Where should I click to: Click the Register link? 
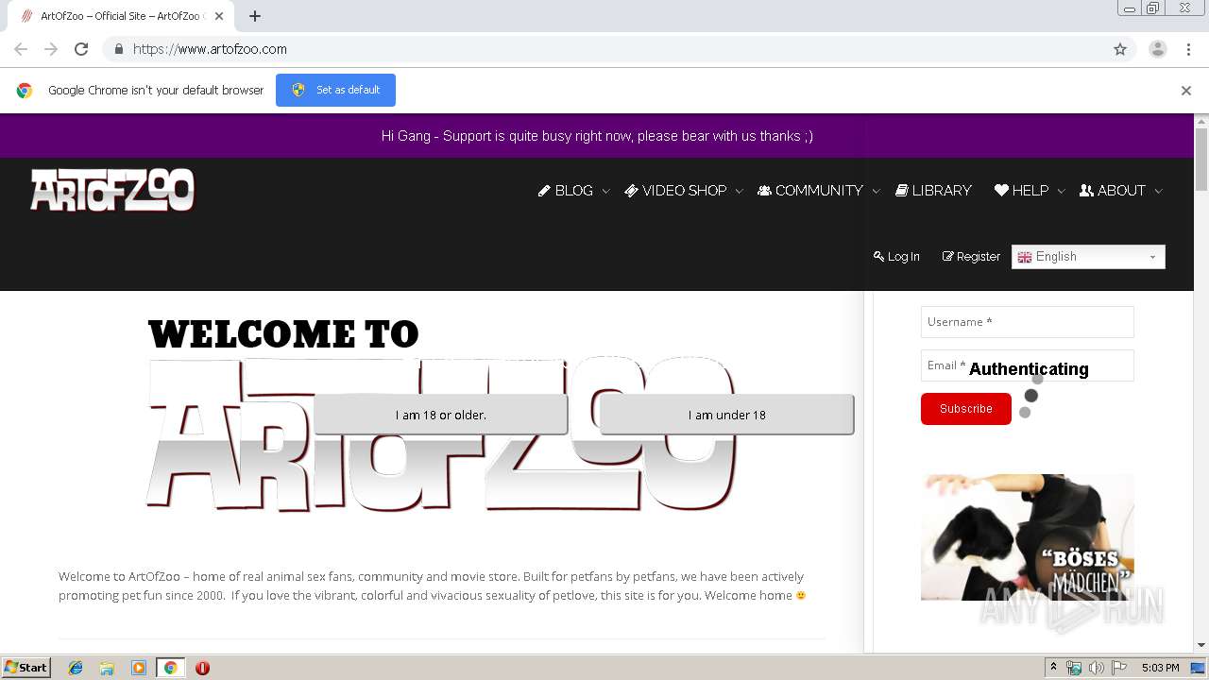point(971,256)
